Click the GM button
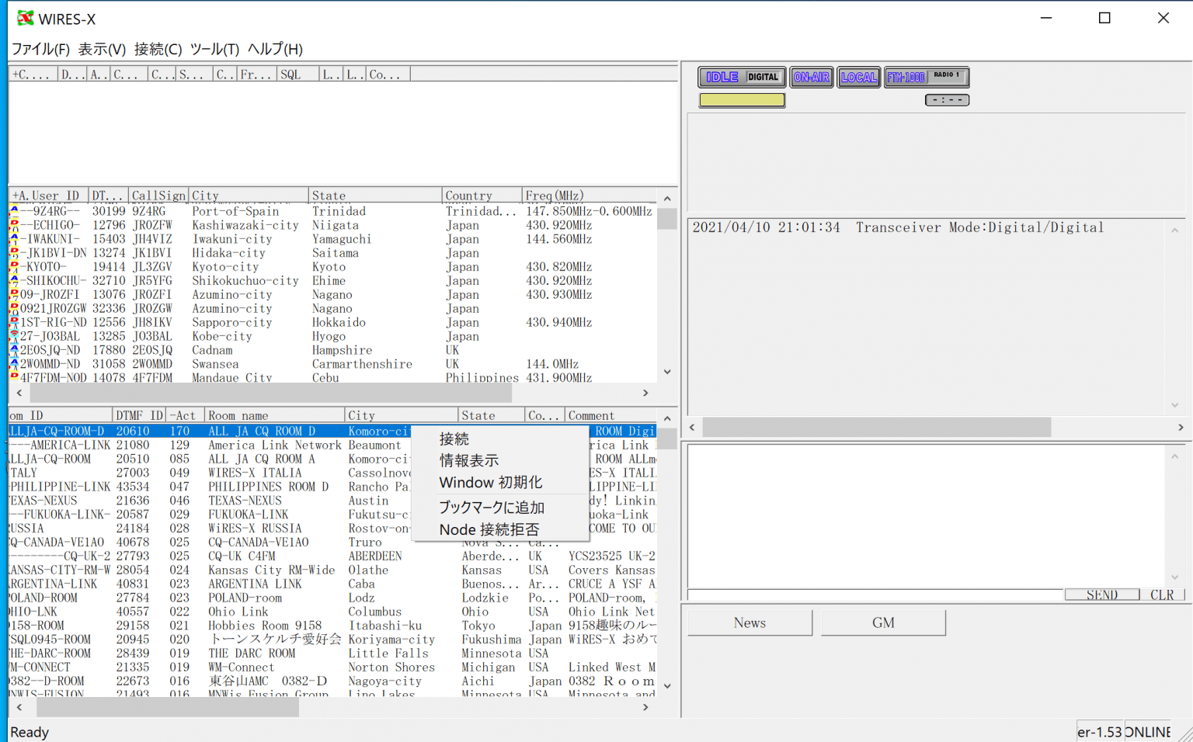Viewport: 1193px width, 742px height. point(883,622)
